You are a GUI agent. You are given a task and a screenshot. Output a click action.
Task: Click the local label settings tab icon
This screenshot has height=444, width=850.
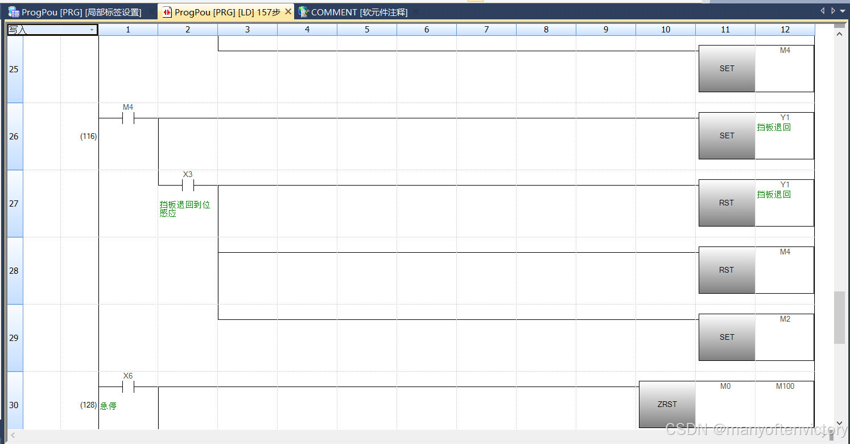14,12
